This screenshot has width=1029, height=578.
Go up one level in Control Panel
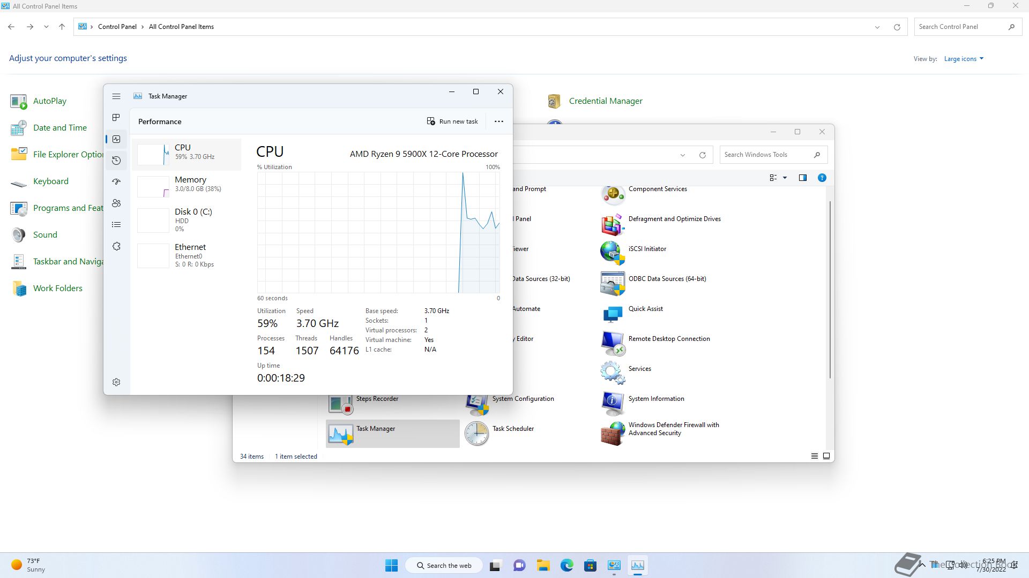click(x=62, y=27)
